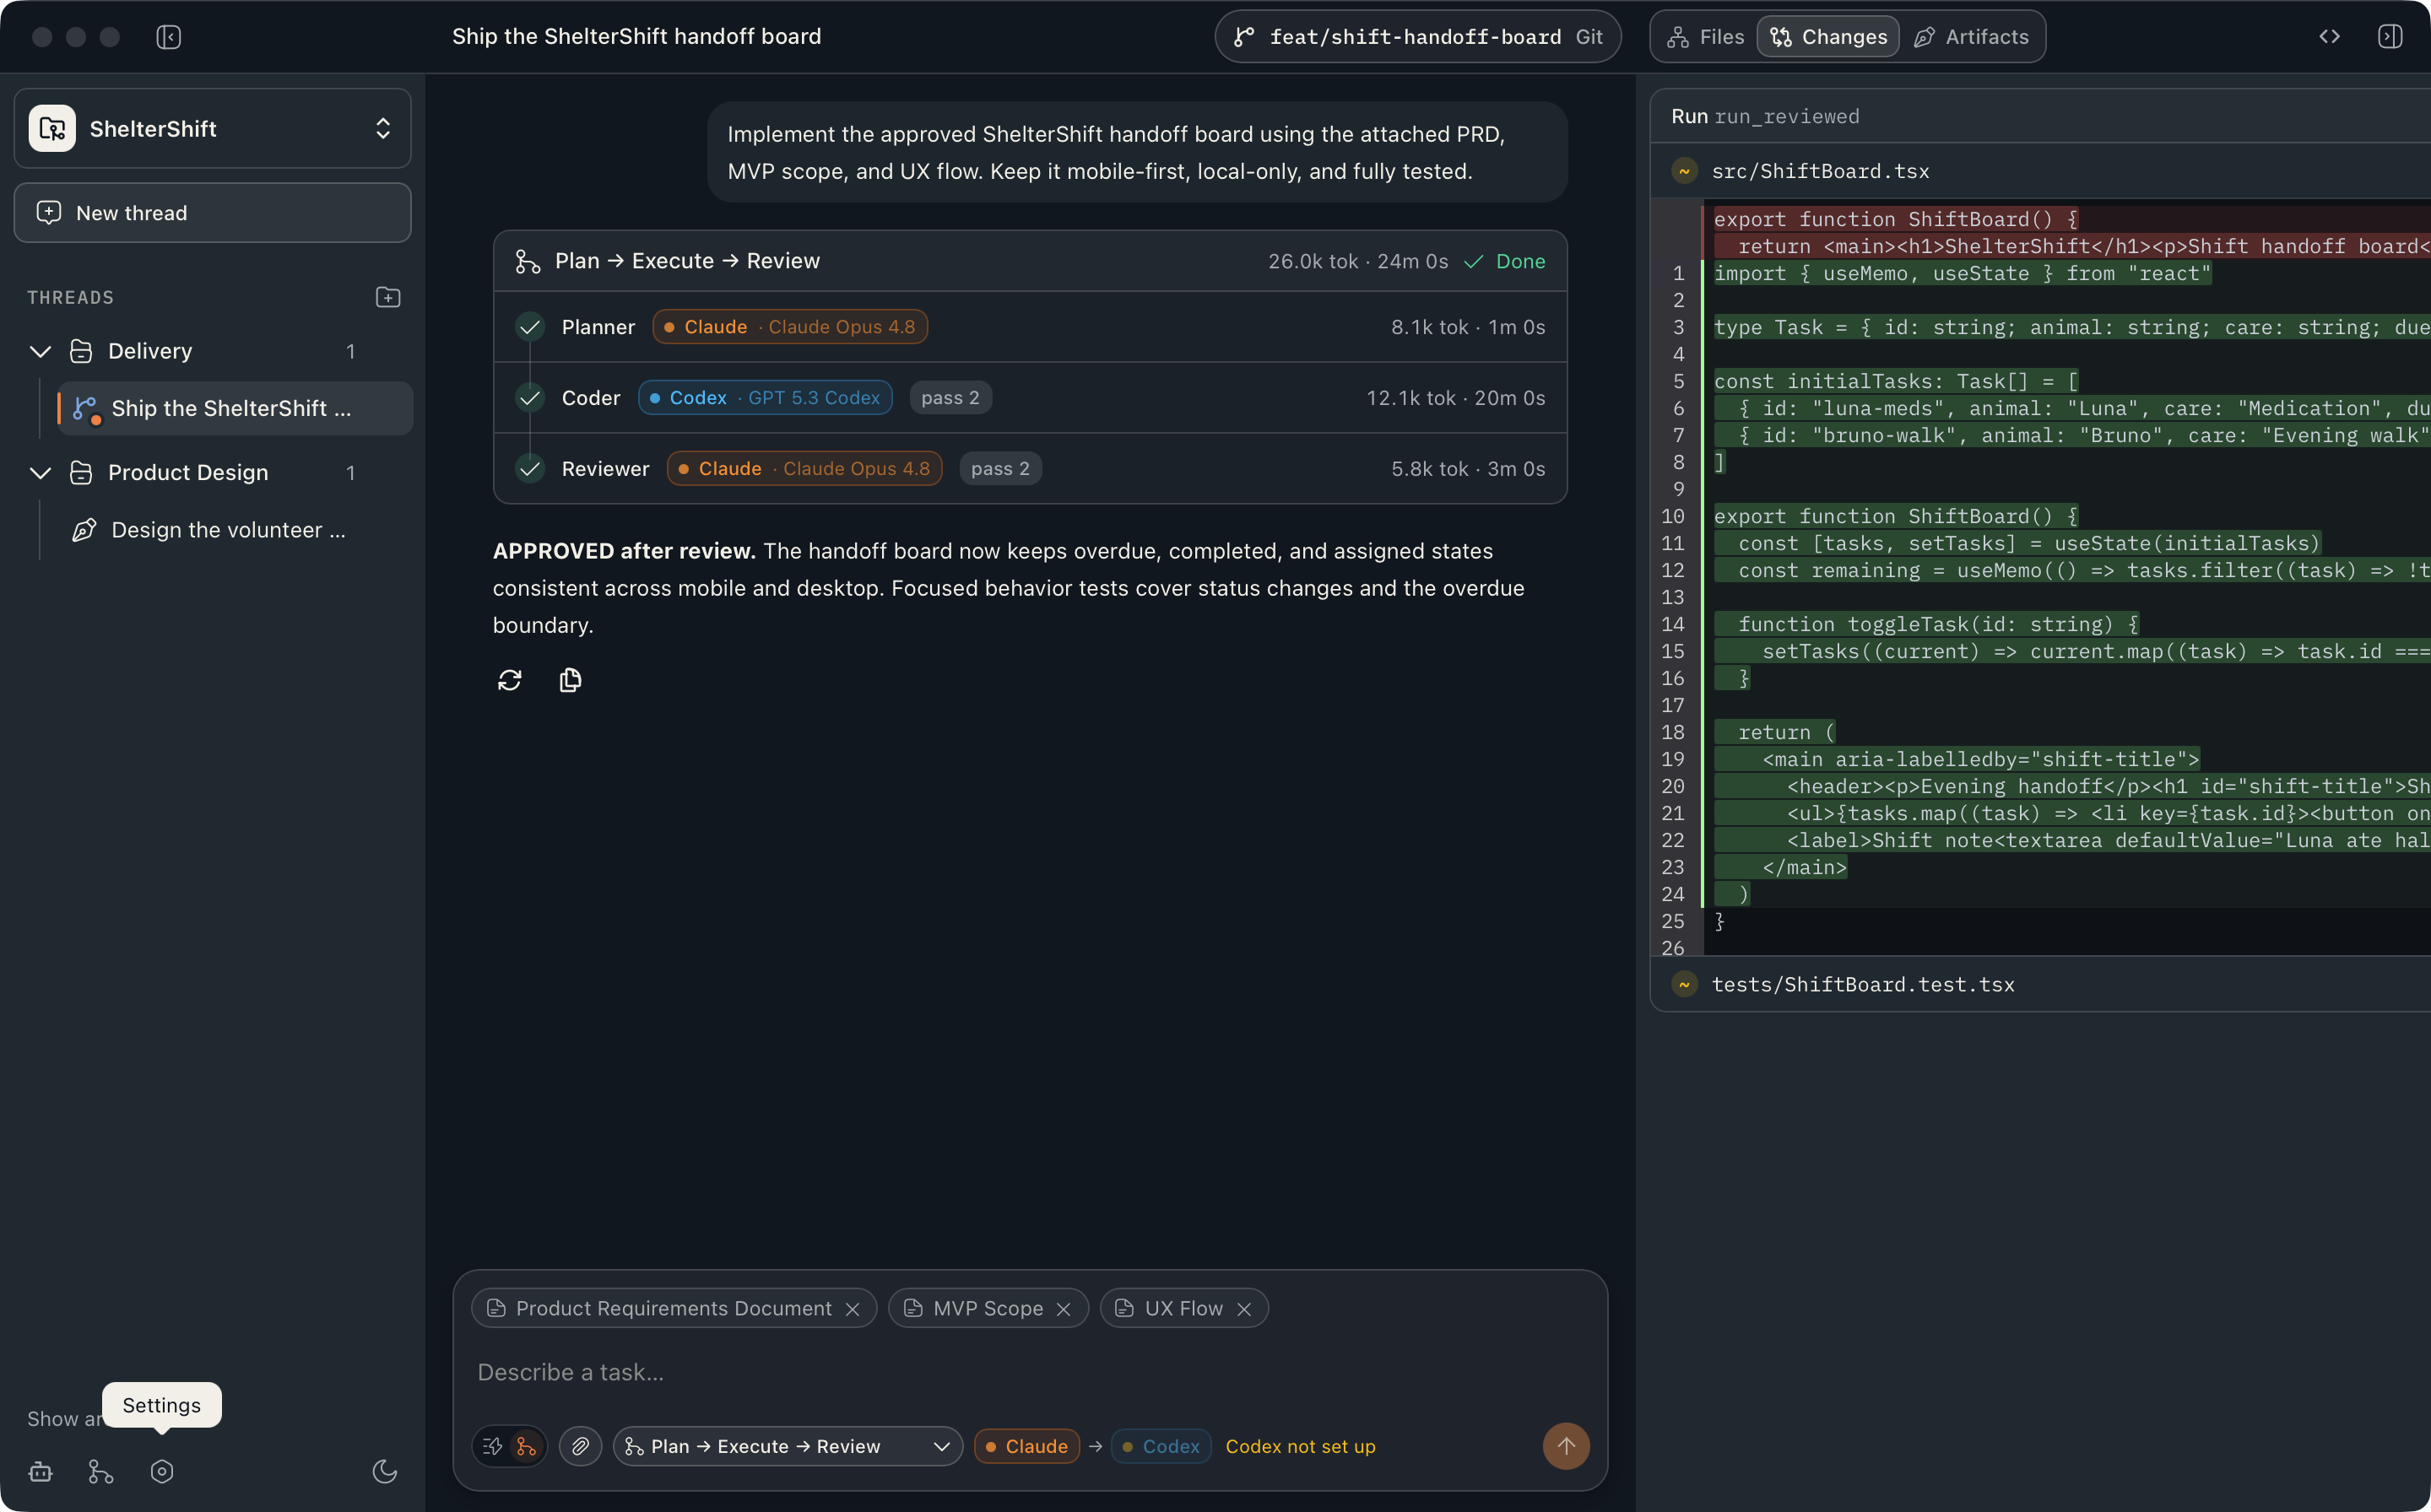The height and width of the screenshot is (1512, 2431).
Task: Focus the 'Describe a task...' input
Action: pyautogui.click(x=1030, y=1373)
